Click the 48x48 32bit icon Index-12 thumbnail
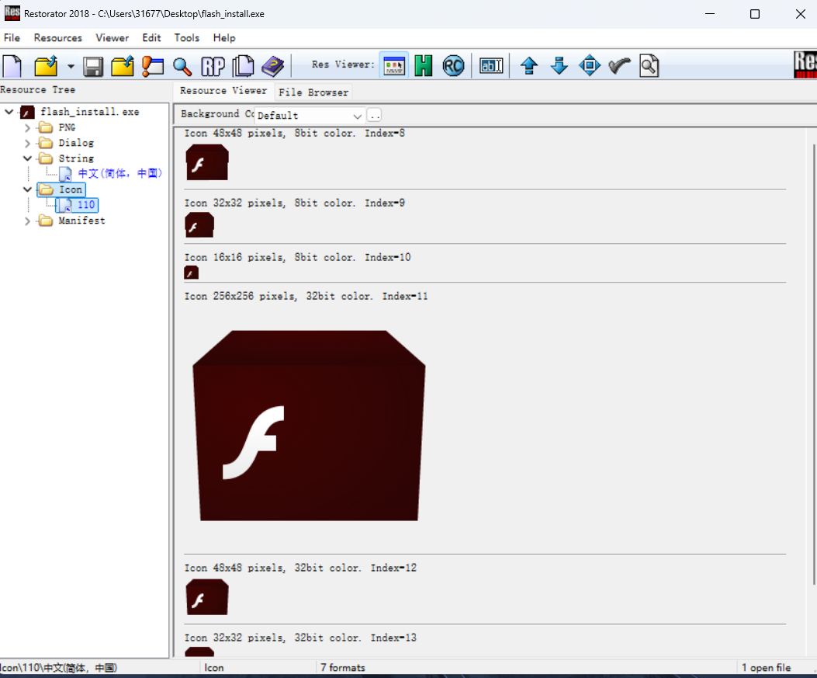This screenshot has height=678, width=817. pos(207,597)
